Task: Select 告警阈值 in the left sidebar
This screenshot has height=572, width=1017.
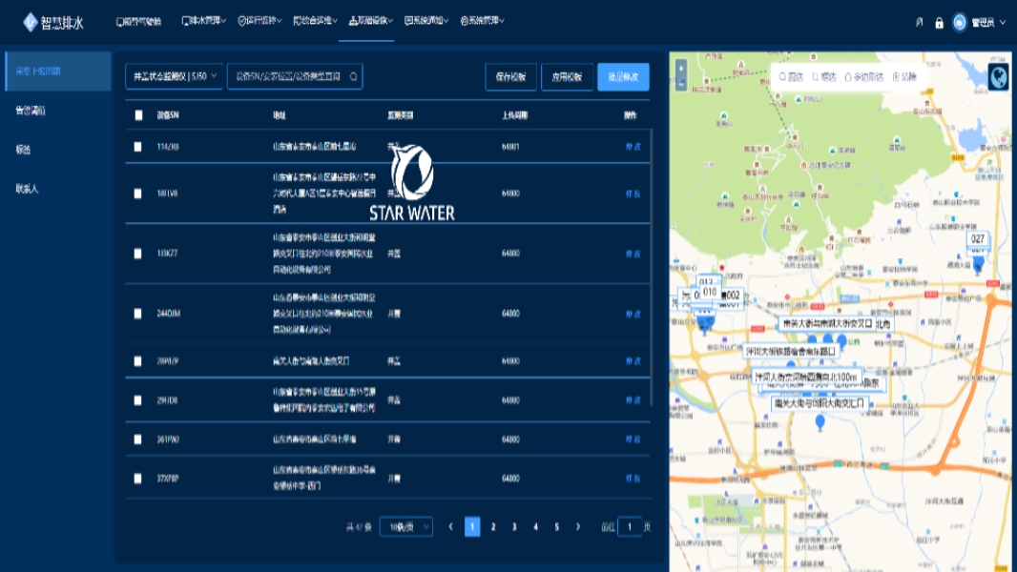Action: point(31,111)
